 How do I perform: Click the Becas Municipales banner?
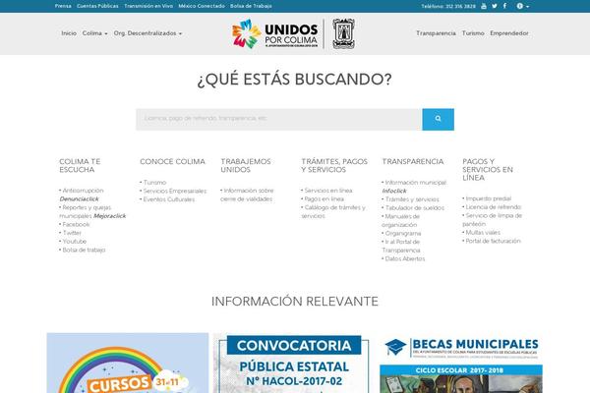(461, 363)
